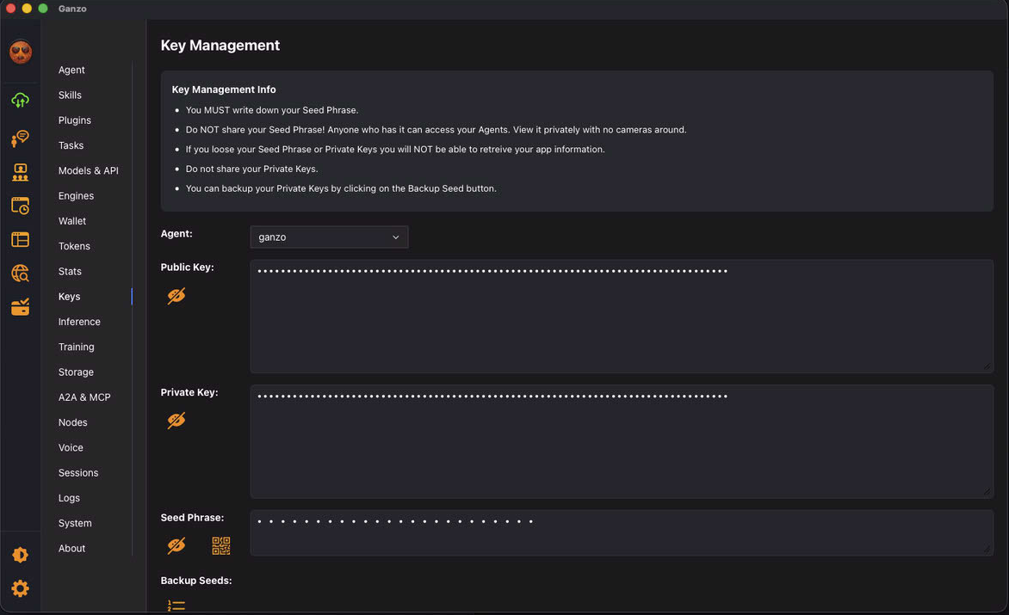
Task: Click the 'Key Management' page title
Action: [220, 46]
